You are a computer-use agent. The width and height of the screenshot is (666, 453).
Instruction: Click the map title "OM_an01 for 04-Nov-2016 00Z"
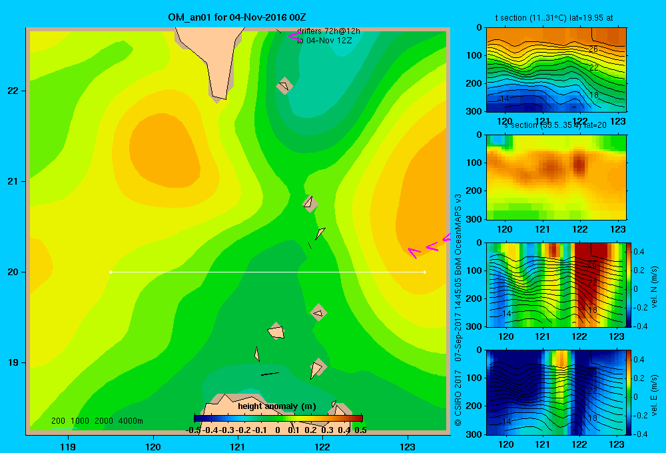point(237,17)
